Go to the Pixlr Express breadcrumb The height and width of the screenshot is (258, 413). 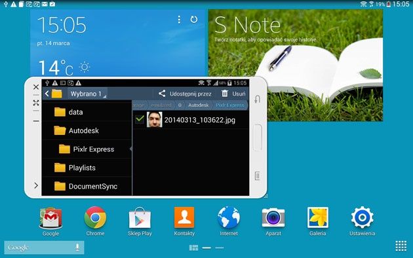point(230,105)
